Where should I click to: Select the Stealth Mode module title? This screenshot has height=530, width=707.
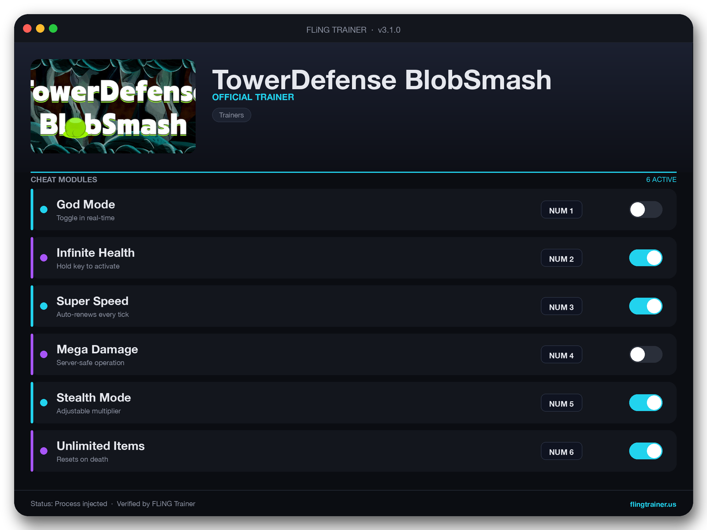(x=94, y=398)
